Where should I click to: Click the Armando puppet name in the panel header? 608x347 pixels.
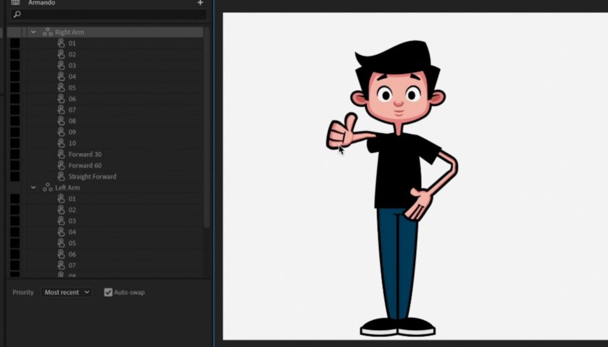pyautogui.click(x=42, y=3)
